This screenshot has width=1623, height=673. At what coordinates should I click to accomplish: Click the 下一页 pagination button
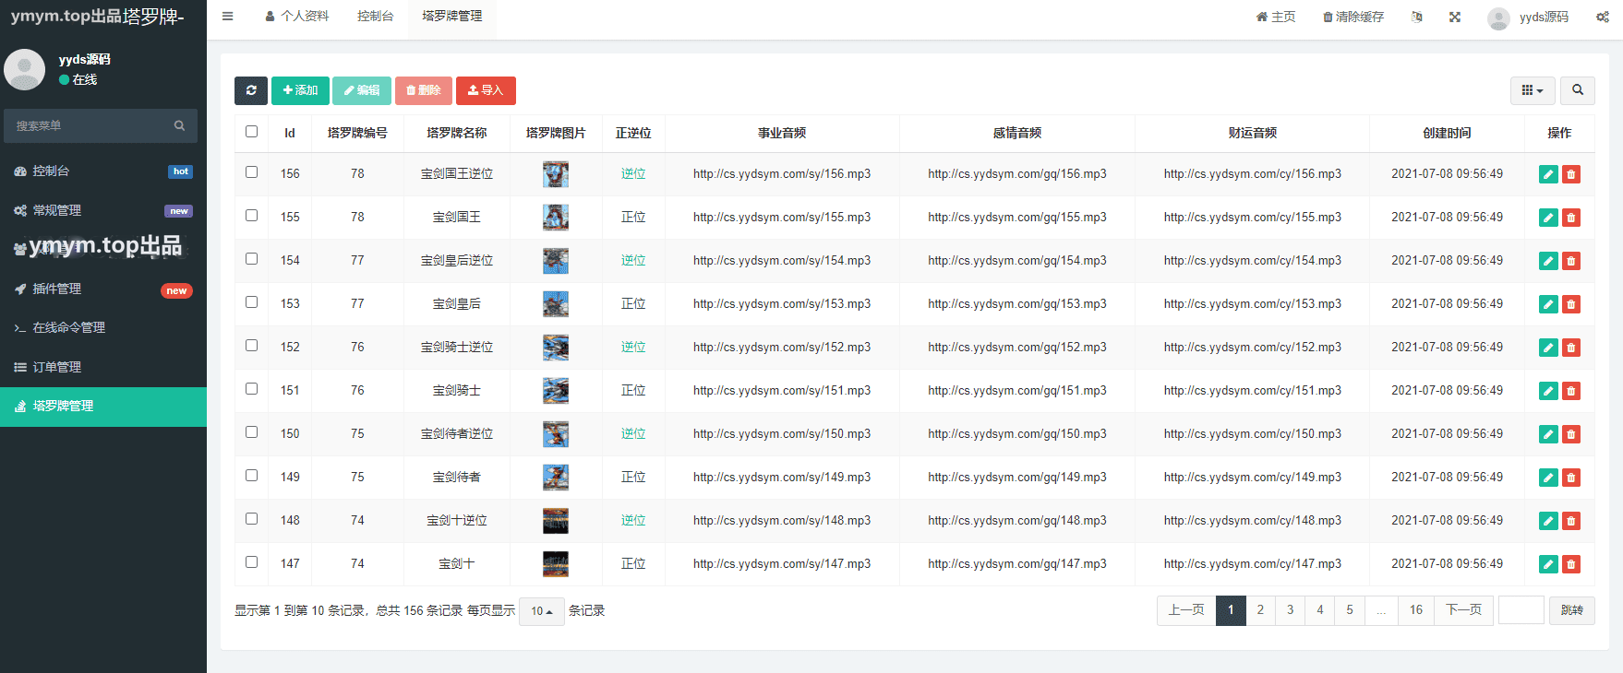[1463, 610]
